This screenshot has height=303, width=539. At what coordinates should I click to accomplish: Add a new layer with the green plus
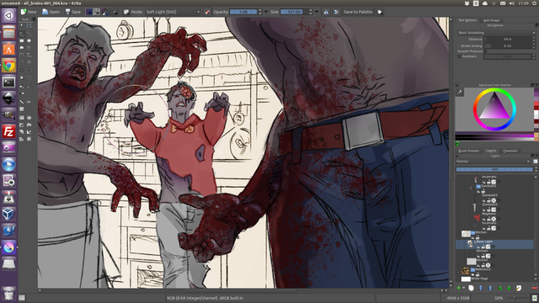pyautogui.click(x=458, y=288)
